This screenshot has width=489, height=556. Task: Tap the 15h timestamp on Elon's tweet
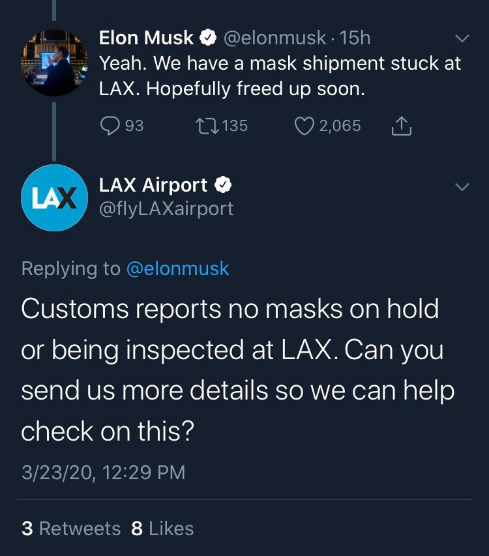click(355, 38)
